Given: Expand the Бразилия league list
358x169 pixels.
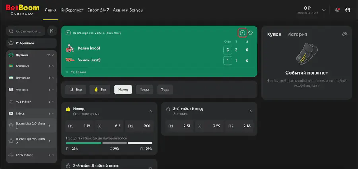Looking at the screenshot, I should point(53,66).
